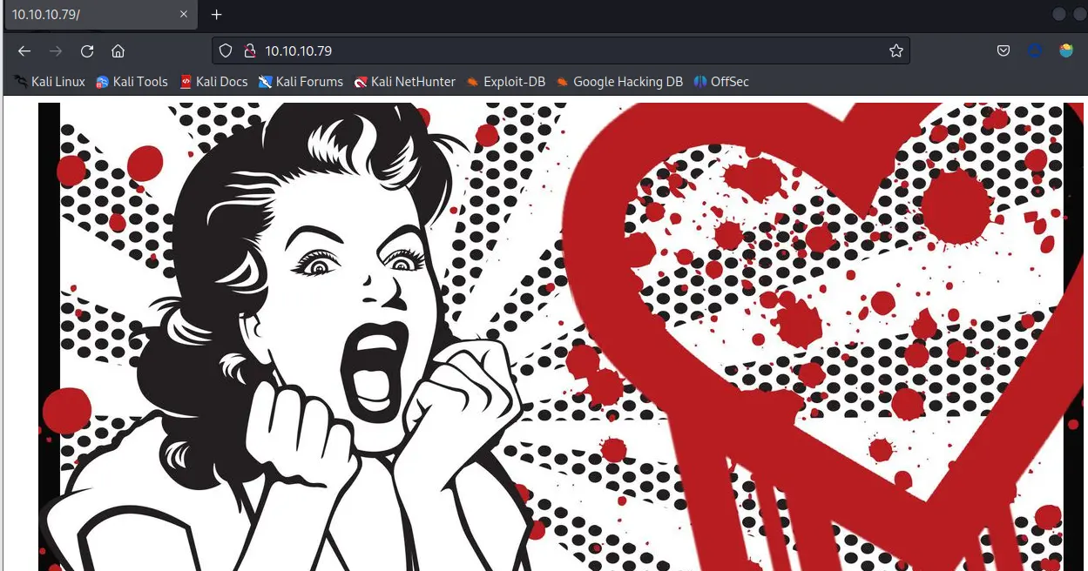
Task: Open the Pocket save icon
Action: point(1004,51)
